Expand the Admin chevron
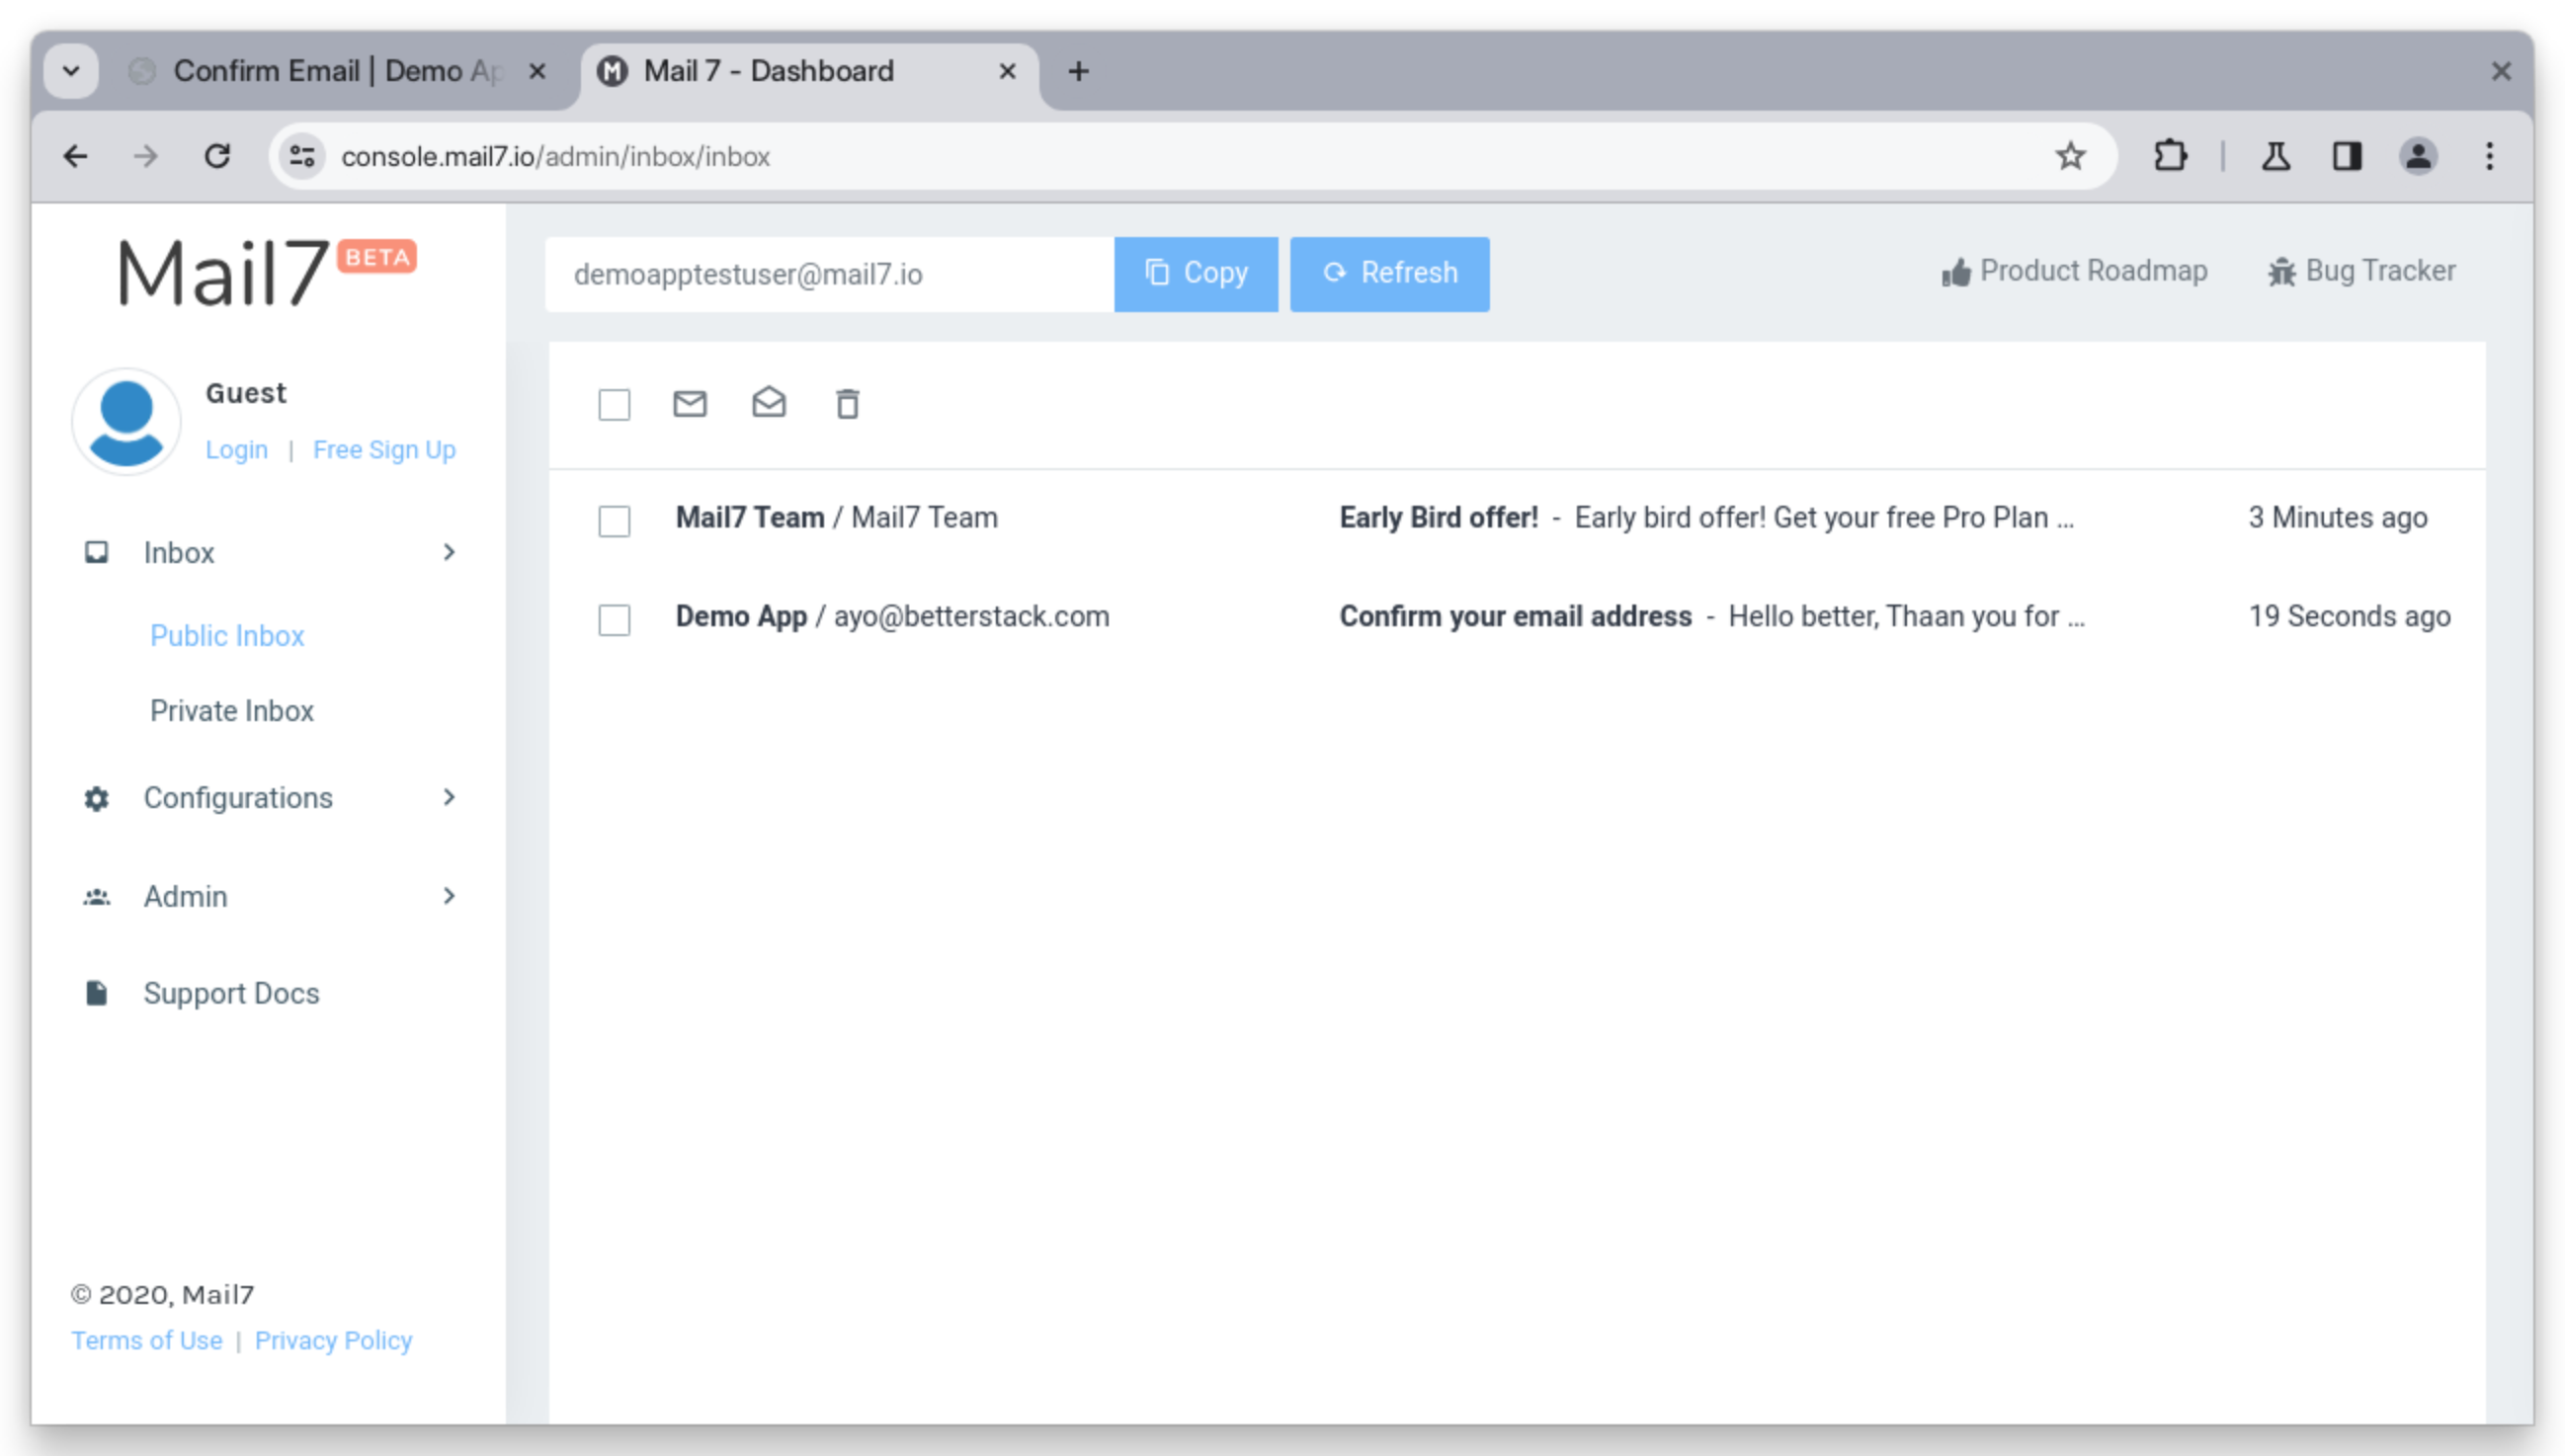The width and height of the screenshot is (2565, 1456). pyautogui.click(x=449, y=896)
